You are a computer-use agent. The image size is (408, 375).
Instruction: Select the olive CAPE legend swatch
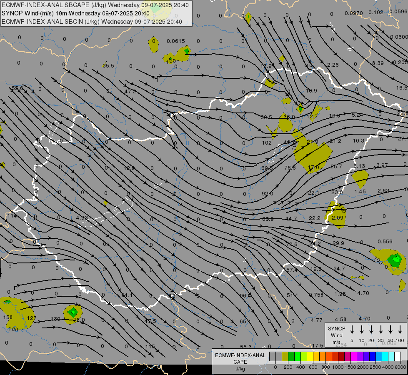[x=285, y=357]
